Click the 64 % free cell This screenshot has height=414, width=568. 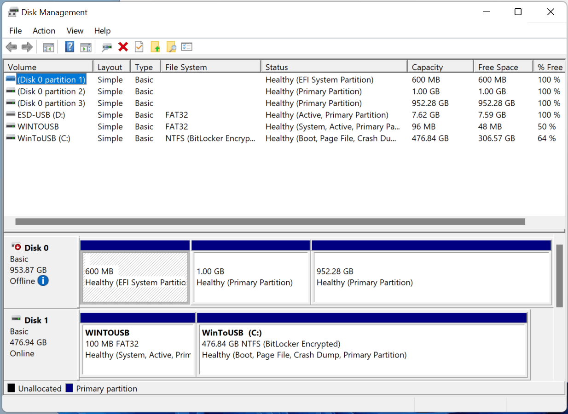546,138
